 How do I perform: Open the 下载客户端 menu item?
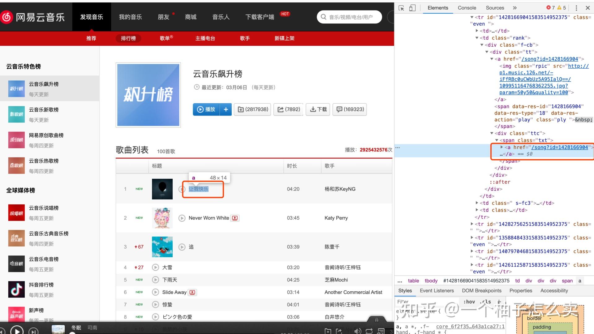[x=260, y=17]
